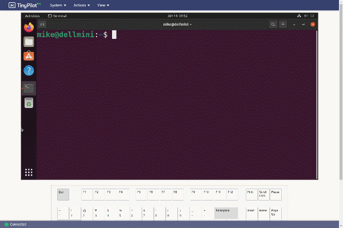Viewport: 343px width, 228px height.
Task: Click the power icon in top bar
Action: (x=312, y=16)
